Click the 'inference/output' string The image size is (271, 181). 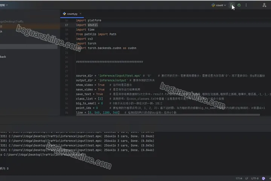(113, 80)
